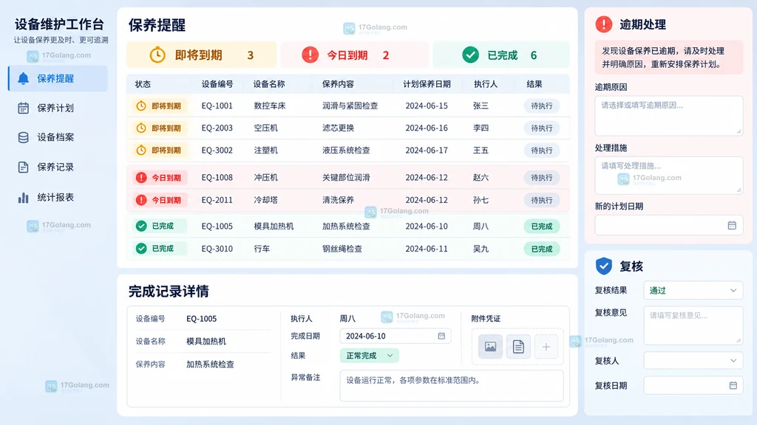Viewport: 757px width, 425px height.
Task: Open the 保养提醒 sidebar menu item
Action: [x=58, y=78]
